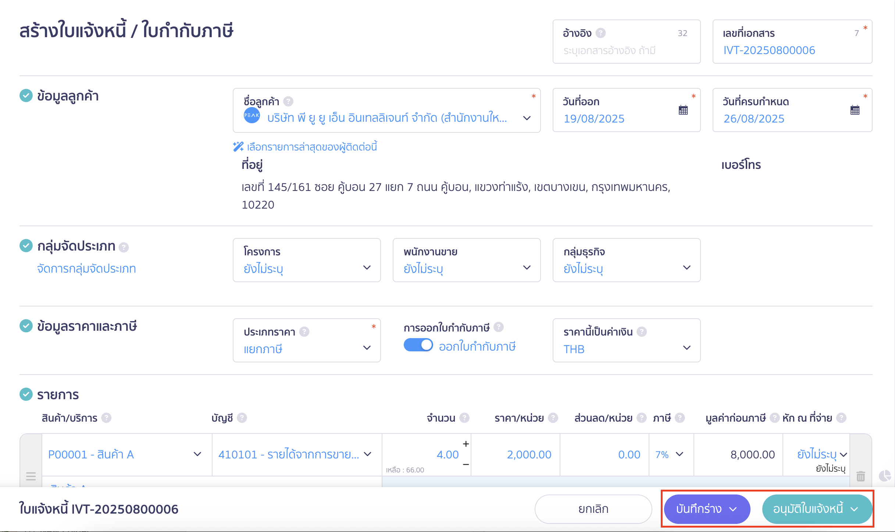Decrease quantity with the minus stepper
The image size is (895, 532).
point(466,465)
